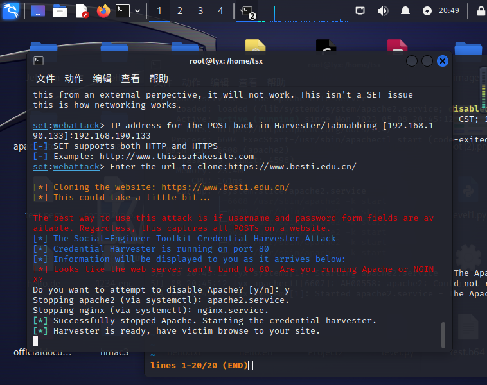Expand the terminal launcher dropdown arrow
The image size is (487, 385).
coord(137,11)
